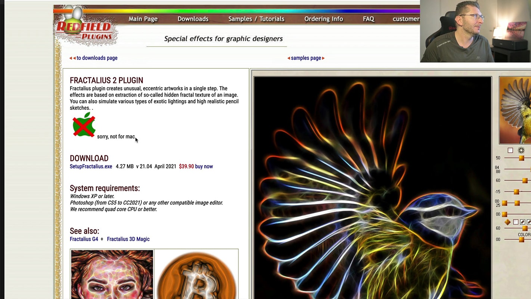
Task: Click the starburst icon above the sliders
Action: [521, 150]
